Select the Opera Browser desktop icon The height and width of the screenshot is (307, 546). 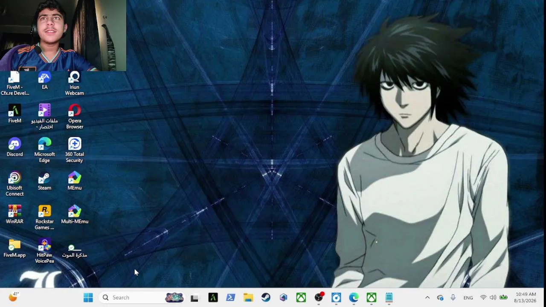[74, 117]
